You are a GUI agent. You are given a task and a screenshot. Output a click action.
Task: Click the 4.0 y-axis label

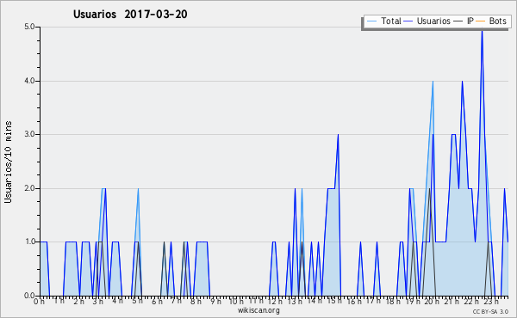[x=29, y=81]
